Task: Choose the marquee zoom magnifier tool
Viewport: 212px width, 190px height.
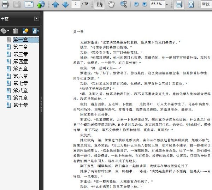Action: coord(124,4)
